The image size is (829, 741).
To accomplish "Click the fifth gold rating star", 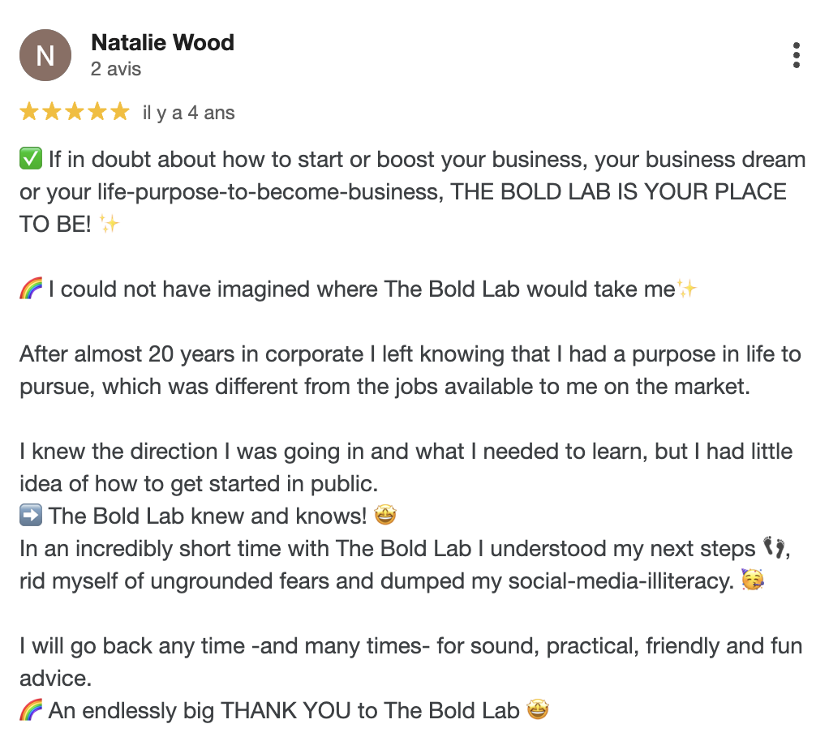I will click(x=120, y=112).
